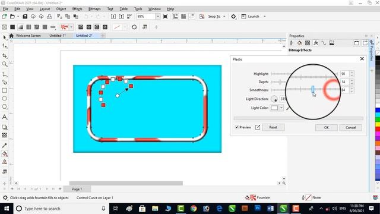Open the fill picker dropdown arrow

[71, 27]
